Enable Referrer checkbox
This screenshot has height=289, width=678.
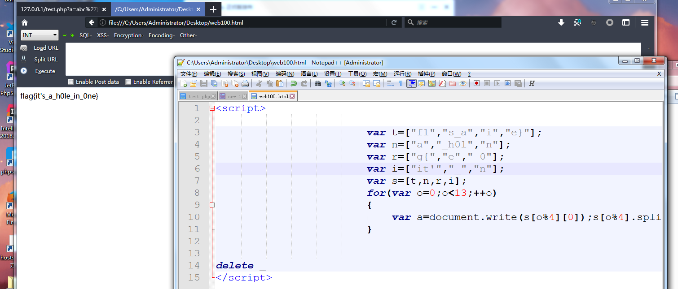[x=128, y=82]
